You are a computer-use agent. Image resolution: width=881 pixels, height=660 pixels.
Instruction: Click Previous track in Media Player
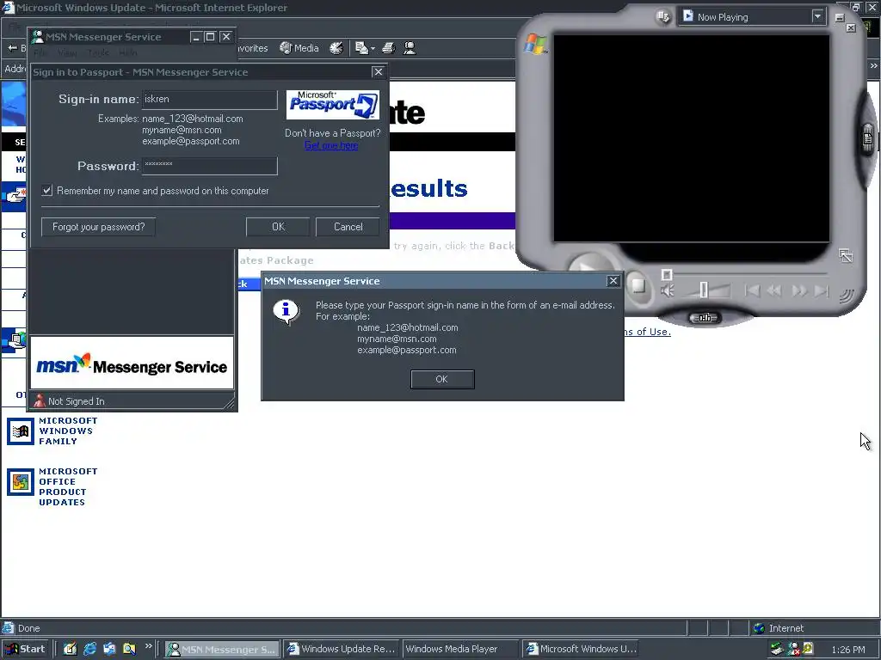coord(752,290)
